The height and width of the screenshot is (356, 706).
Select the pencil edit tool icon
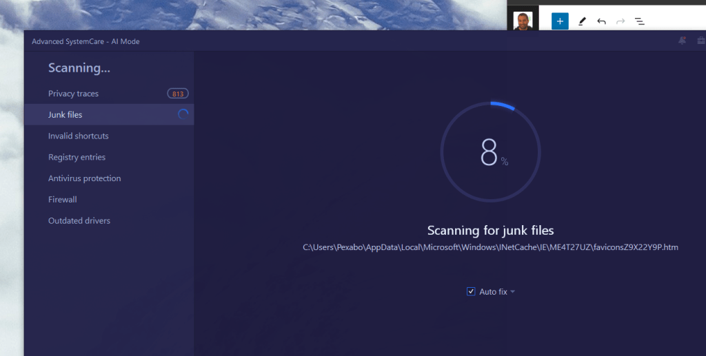pyautogui.click(x=582, y=21)
